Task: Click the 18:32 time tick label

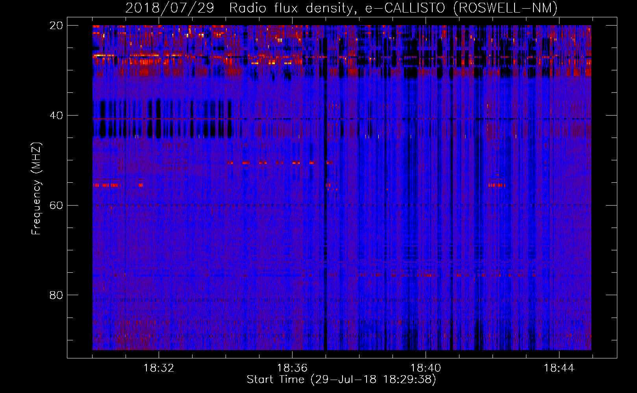Action: [159, 368]
